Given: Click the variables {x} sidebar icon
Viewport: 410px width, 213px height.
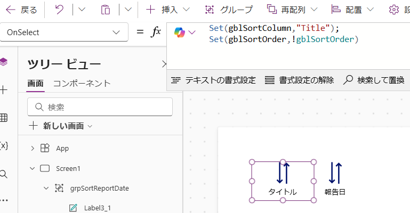Looking at the screenshot, I should 4,145.
